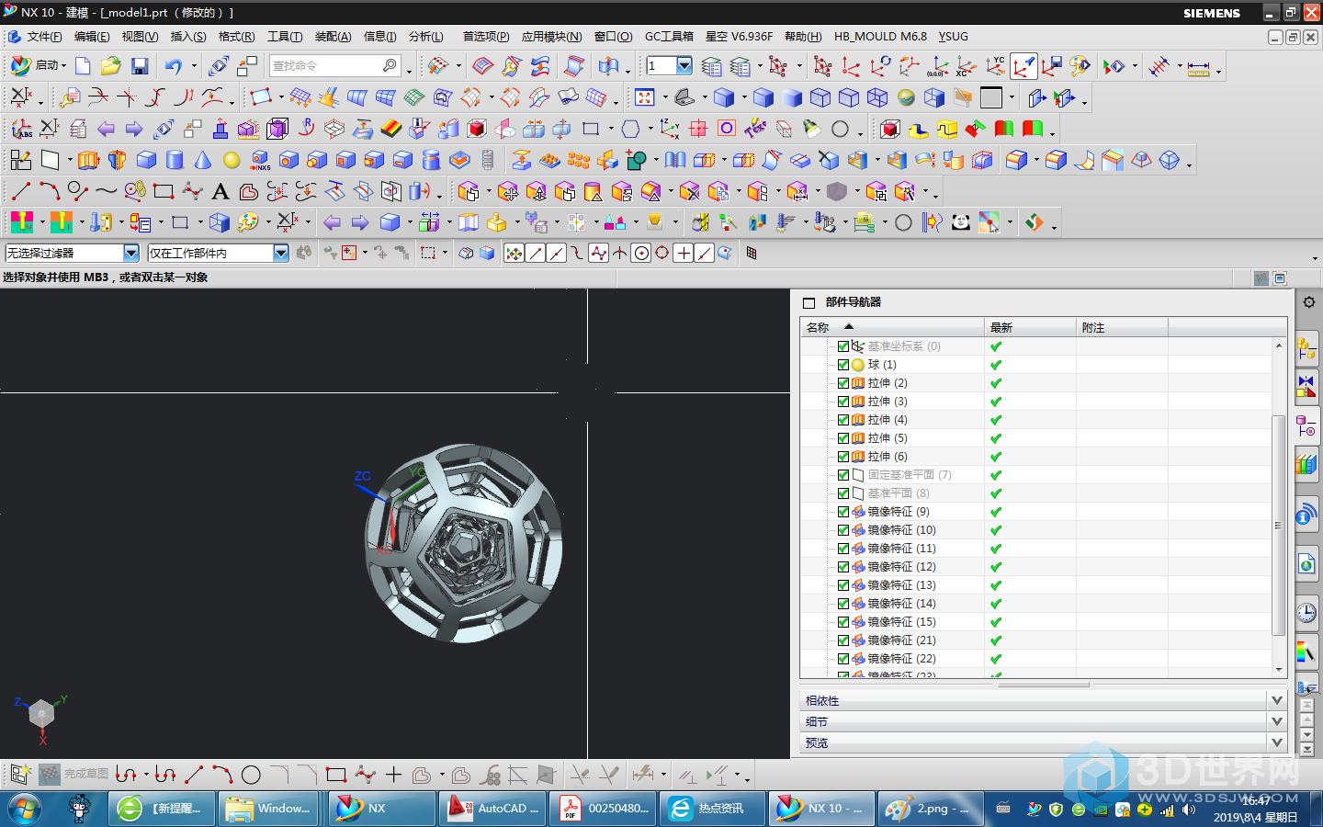Open 无选择过滤器 selection filter dropdown

[130, 253]
